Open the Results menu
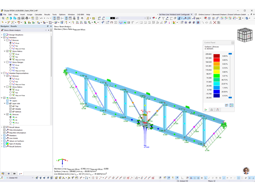This screenshot has width=255, height=191. coord(47,14)
